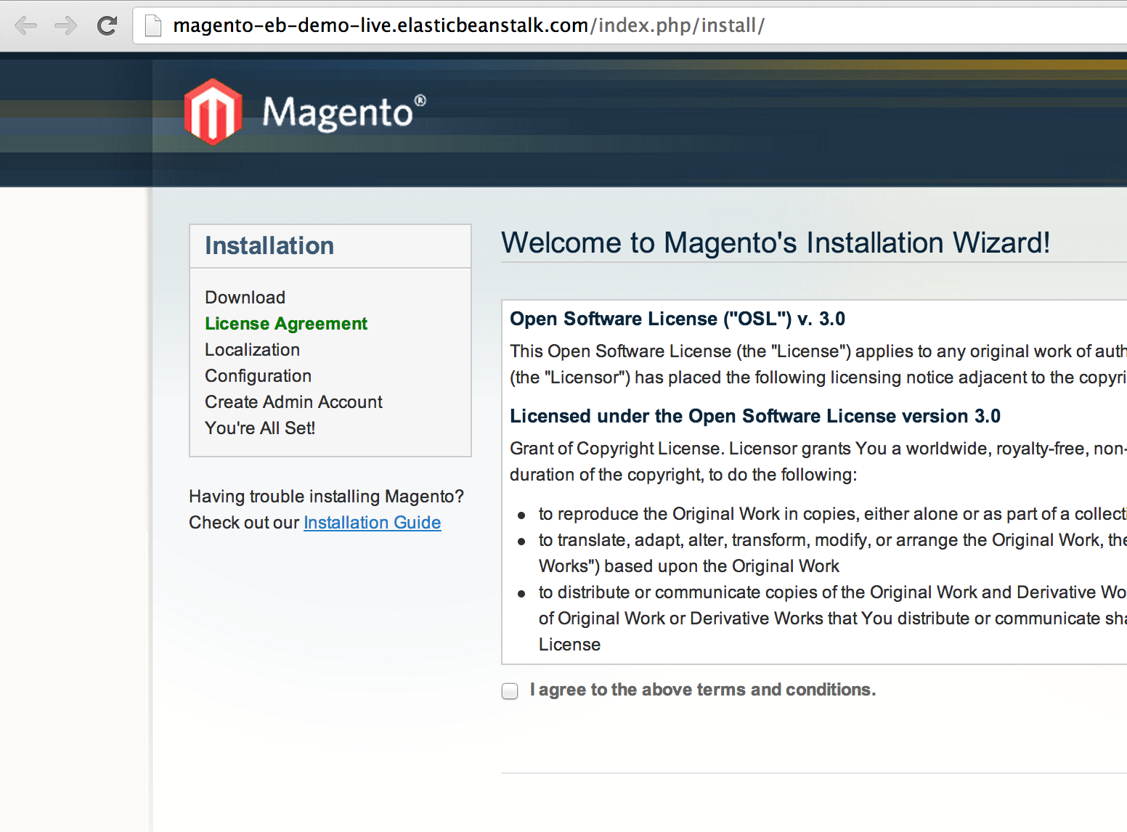Click the browser back arrow

[26, 26]
